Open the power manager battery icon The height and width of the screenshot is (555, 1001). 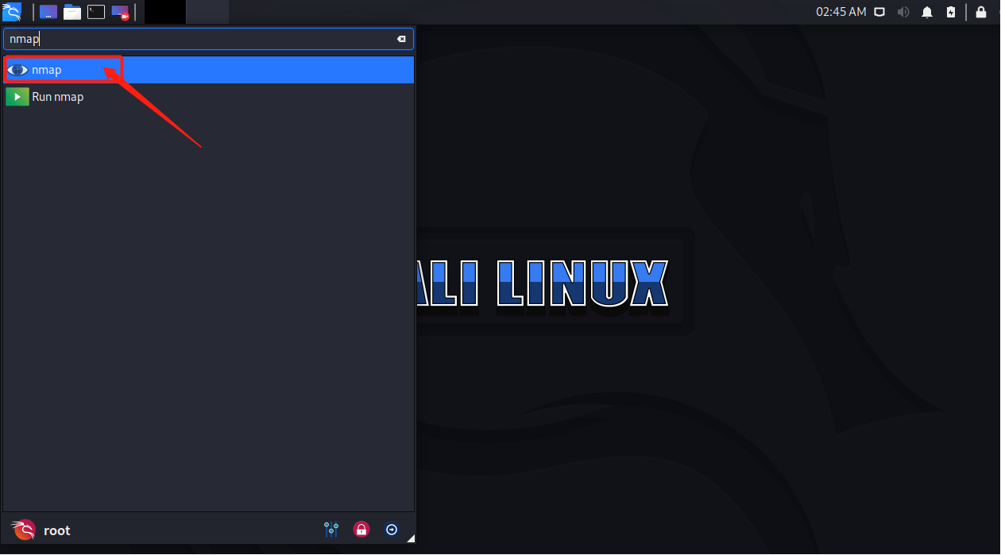pyautogui.click(x=951, y=12)
